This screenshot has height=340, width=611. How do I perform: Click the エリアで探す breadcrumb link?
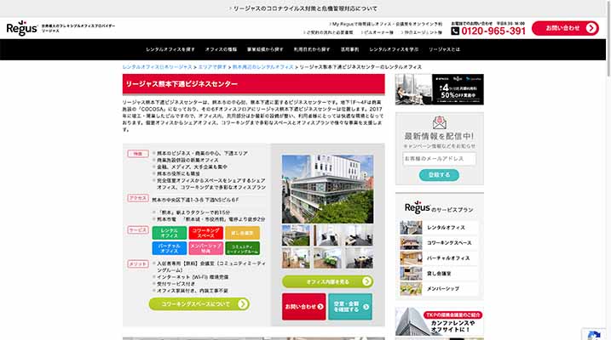tap(212, 65)
